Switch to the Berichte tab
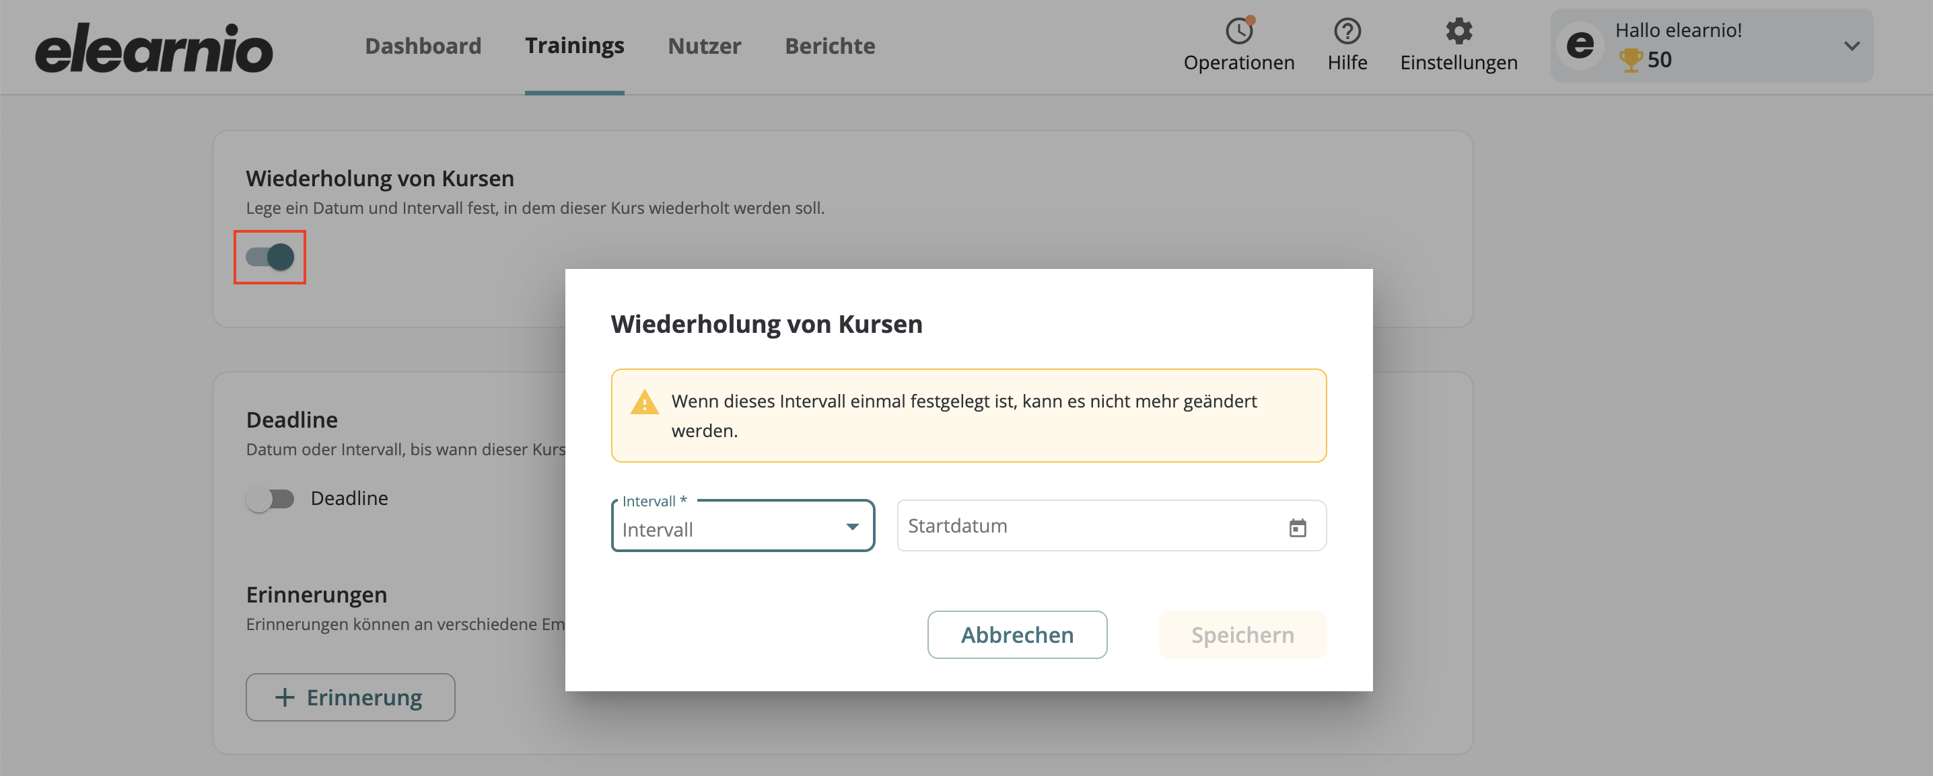The image size is (1933, 776). [829, 46]
